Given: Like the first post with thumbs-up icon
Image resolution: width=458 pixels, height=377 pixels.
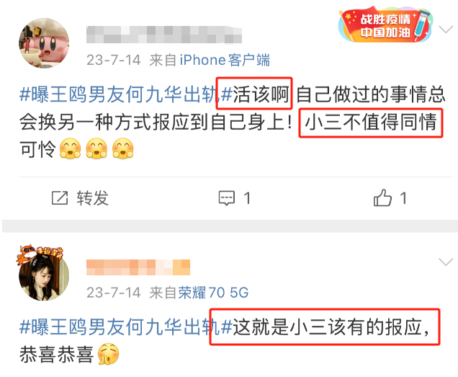Looking at the screenshot, I should pyautogui.click(x=382, y=198).
